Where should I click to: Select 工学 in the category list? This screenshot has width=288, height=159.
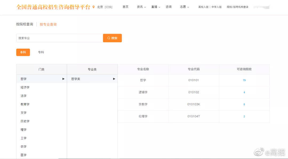click(23, 138)
